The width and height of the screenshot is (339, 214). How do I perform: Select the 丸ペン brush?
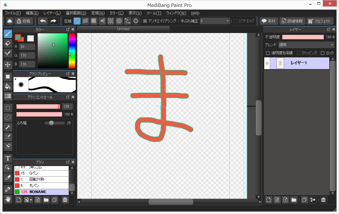tap(41, 186)
